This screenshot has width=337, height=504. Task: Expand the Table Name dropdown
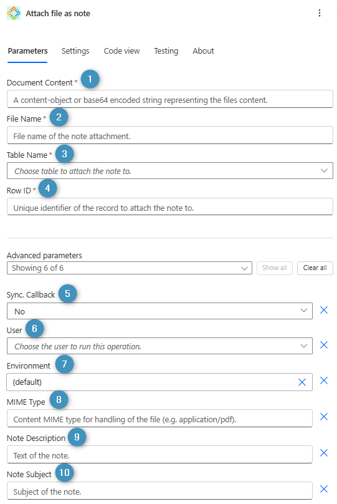click(x=170, y=171)
